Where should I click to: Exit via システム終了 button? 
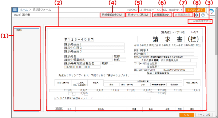195,10
